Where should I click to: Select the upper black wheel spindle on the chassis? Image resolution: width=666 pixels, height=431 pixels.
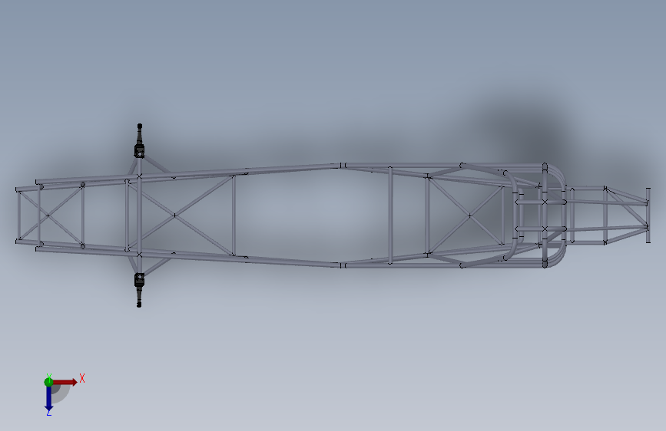pos(139,141)
